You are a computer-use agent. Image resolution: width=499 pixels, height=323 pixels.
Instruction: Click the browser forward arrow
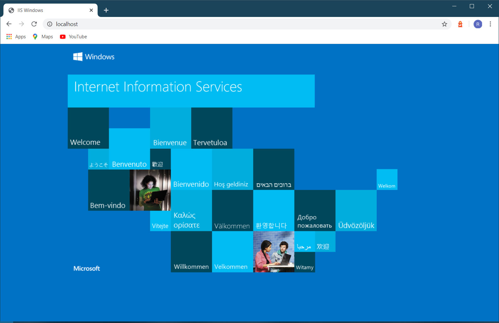(x=21, y=24)
